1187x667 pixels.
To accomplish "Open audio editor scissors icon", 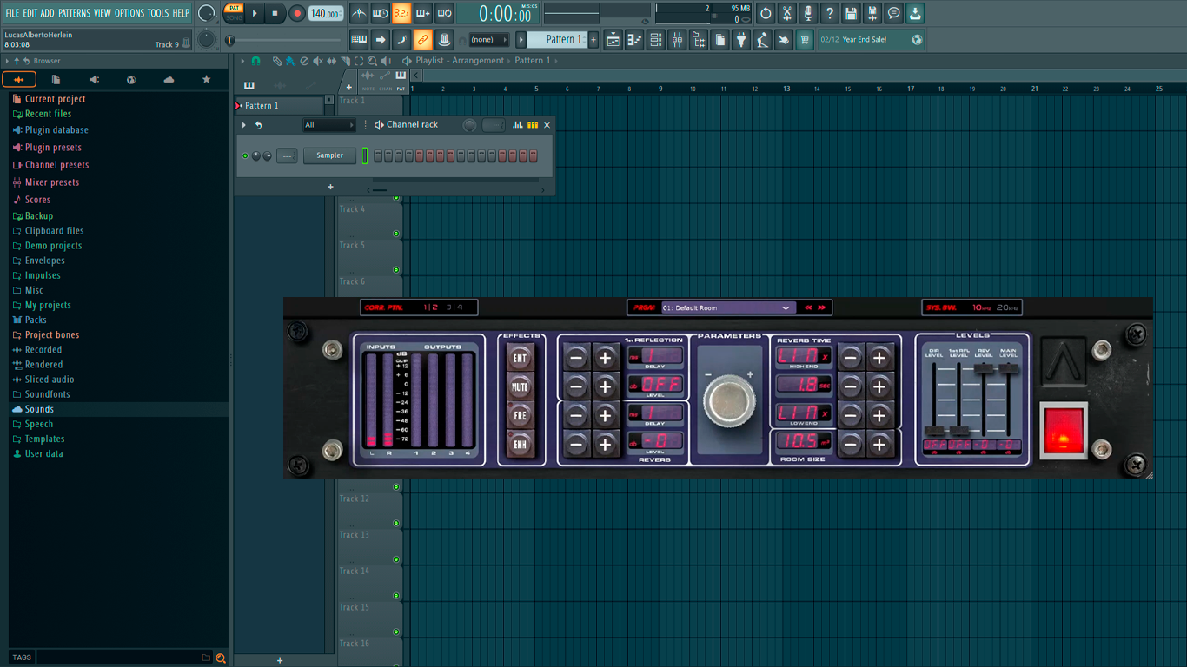I will (787, 13).
